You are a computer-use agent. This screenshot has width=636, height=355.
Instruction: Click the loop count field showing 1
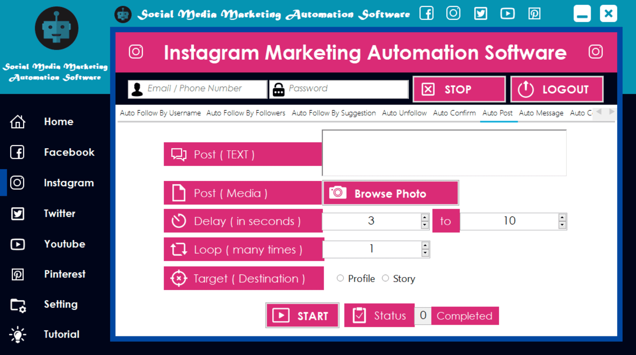pyautogui.click(x=372, y=249)
